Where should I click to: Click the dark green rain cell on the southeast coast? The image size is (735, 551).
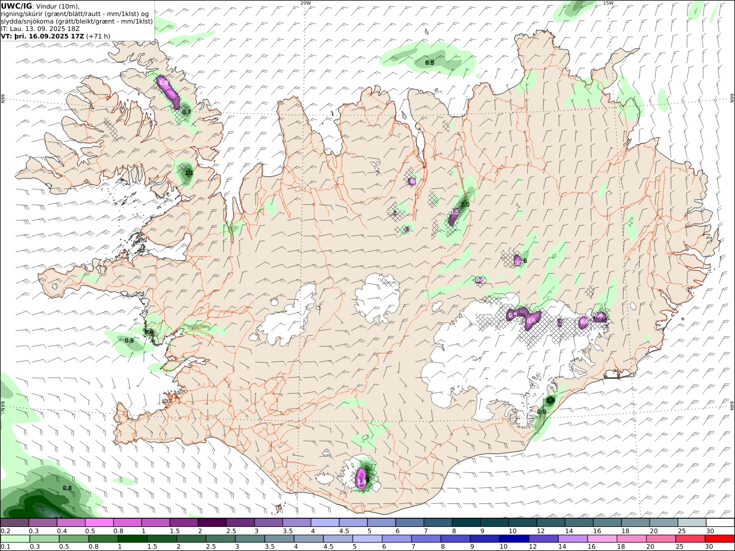click(550, 400)
